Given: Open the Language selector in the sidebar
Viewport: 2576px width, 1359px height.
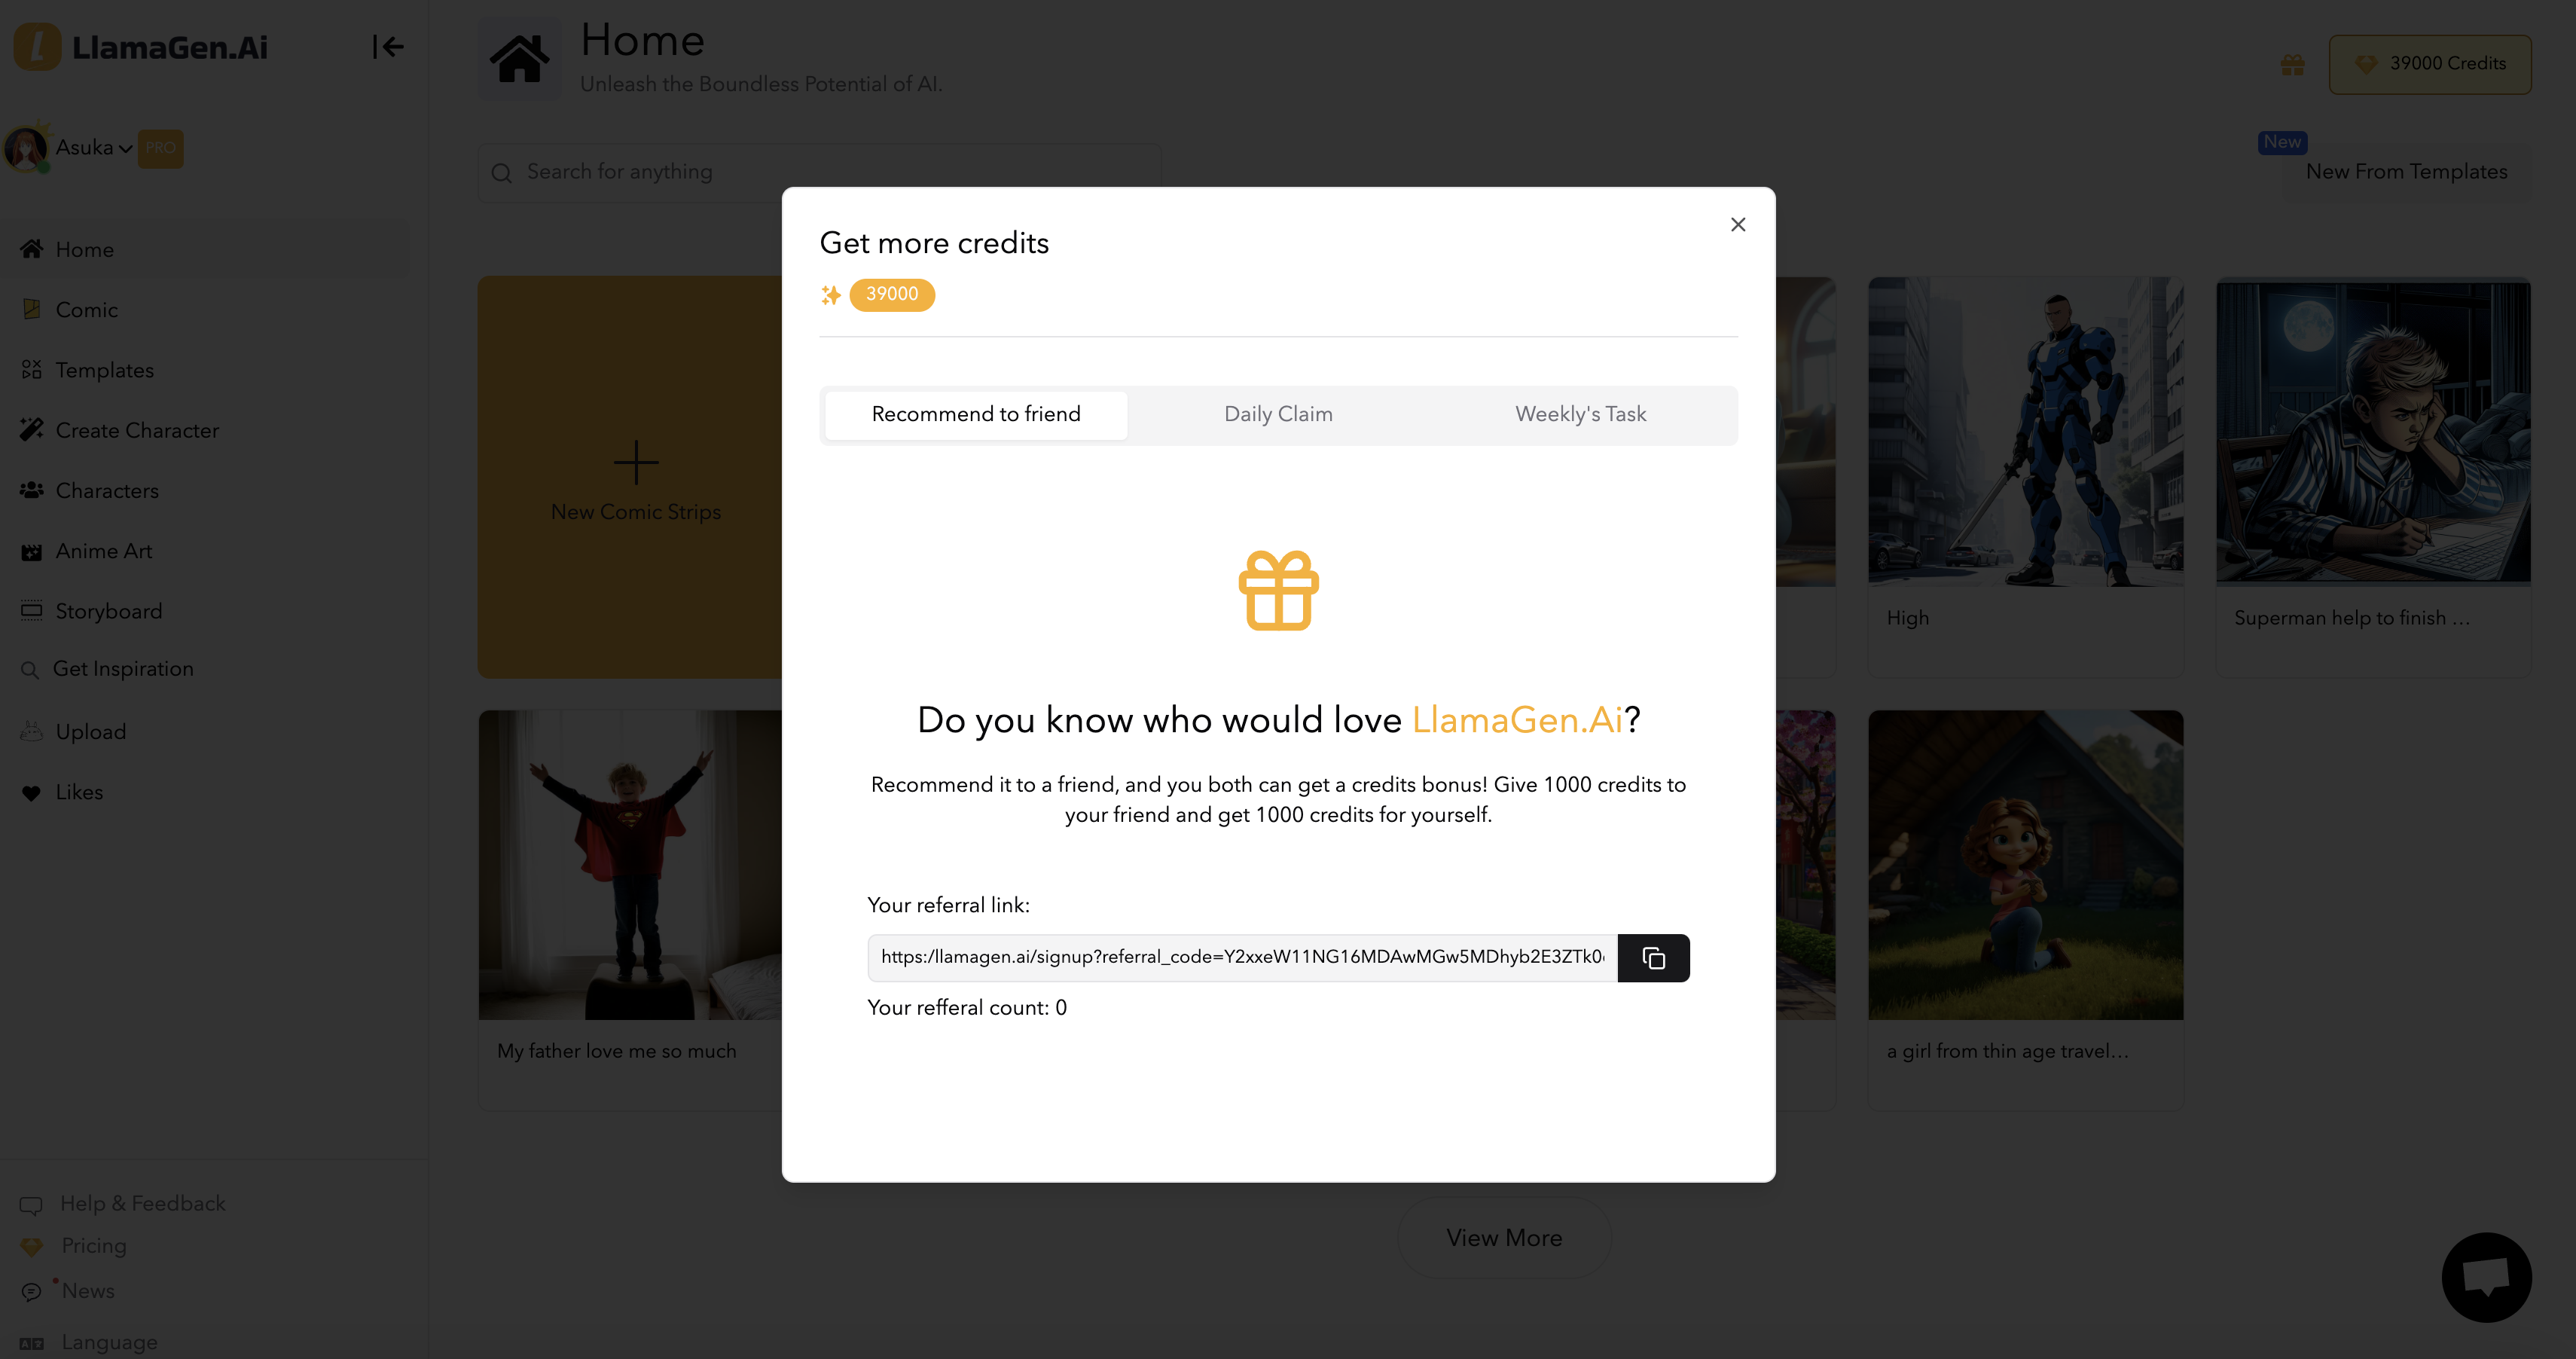Looking at the screenshot, I should click(109, 1342).
